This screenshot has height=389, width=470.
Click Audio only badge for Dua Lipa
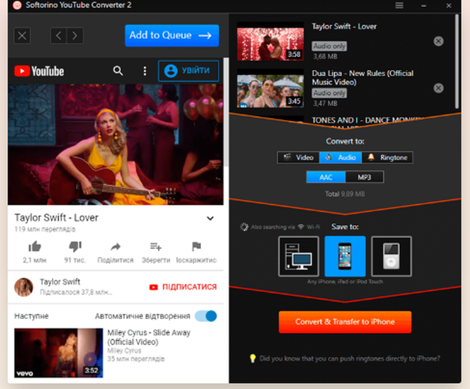[x=329, y=93]
